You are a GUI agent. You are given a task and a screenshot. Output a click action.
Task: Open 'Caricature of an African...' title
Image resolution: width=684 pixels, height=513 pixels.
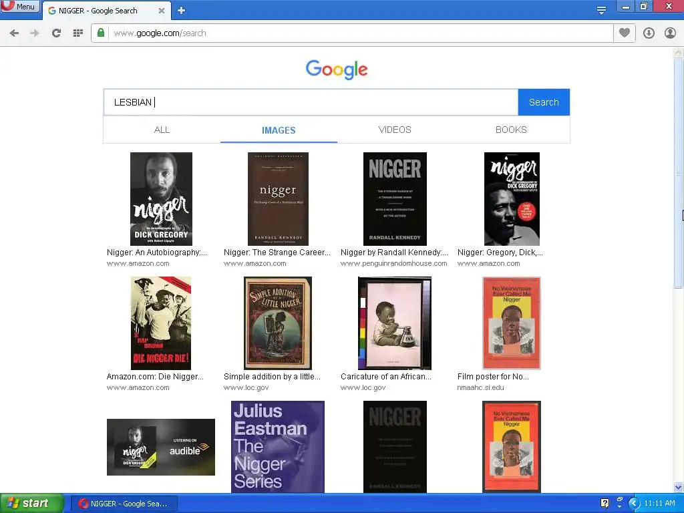click(385, 377)
